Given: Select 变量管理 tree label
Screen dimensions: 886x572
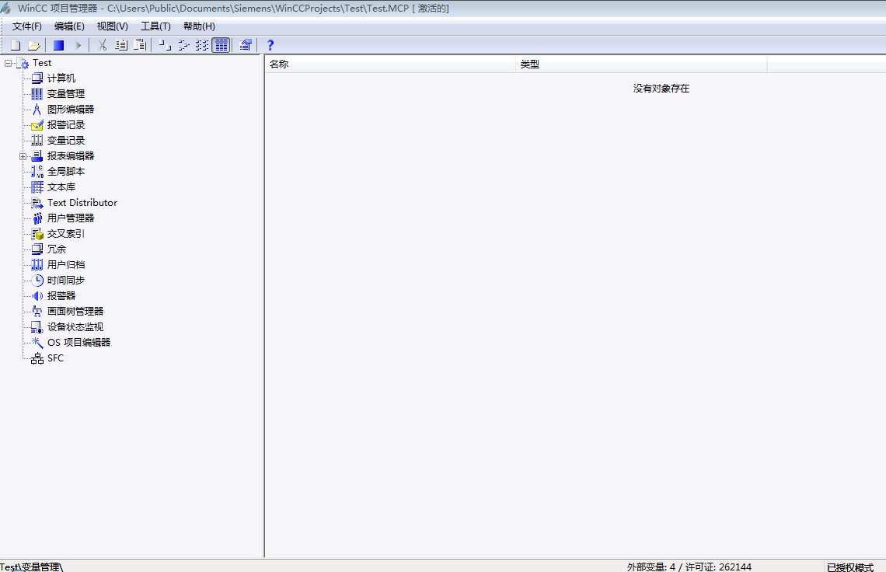Looking at the screenshot, I should 66,94.
